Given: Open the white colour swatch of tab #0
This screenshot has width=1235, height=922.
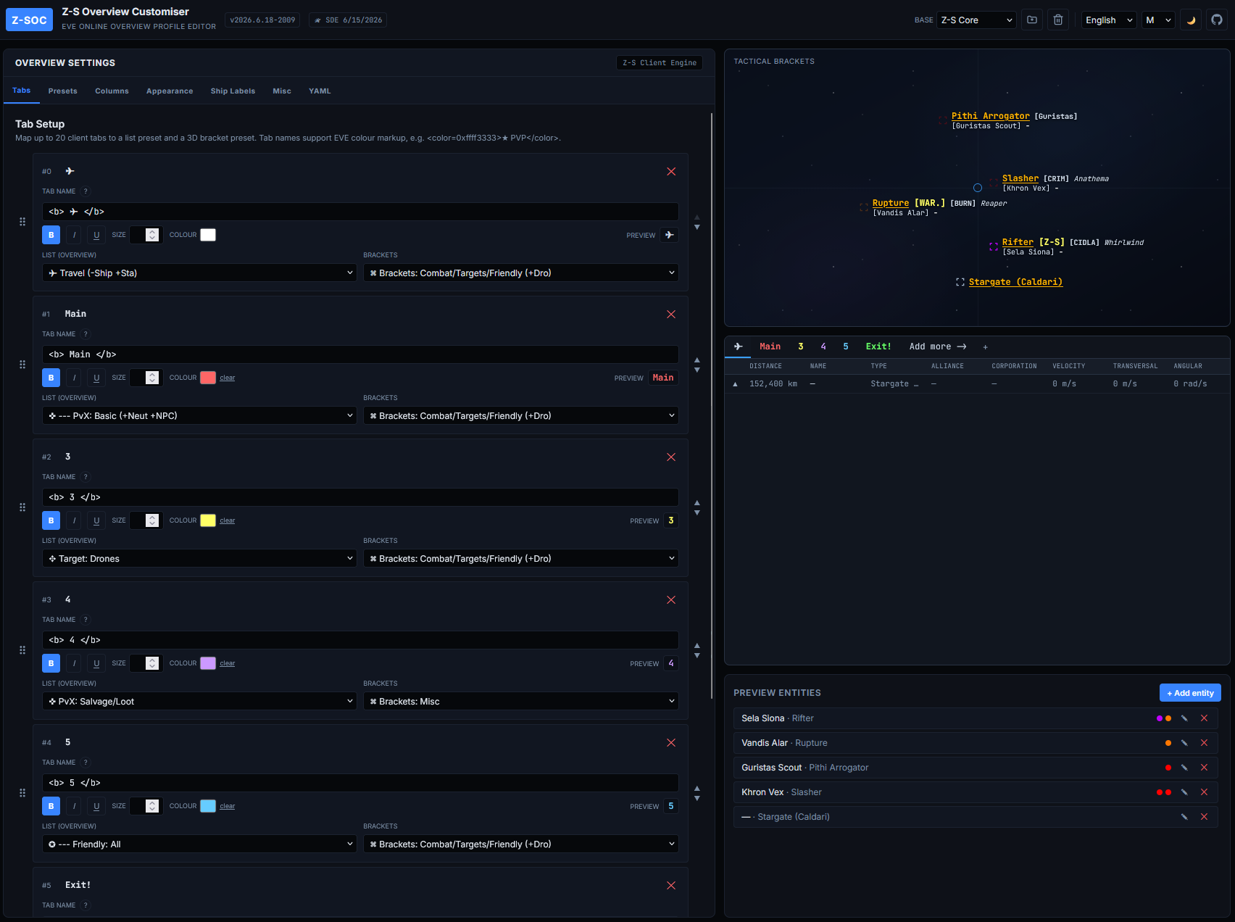Looking at the screenshot, I should pos(208,235).
